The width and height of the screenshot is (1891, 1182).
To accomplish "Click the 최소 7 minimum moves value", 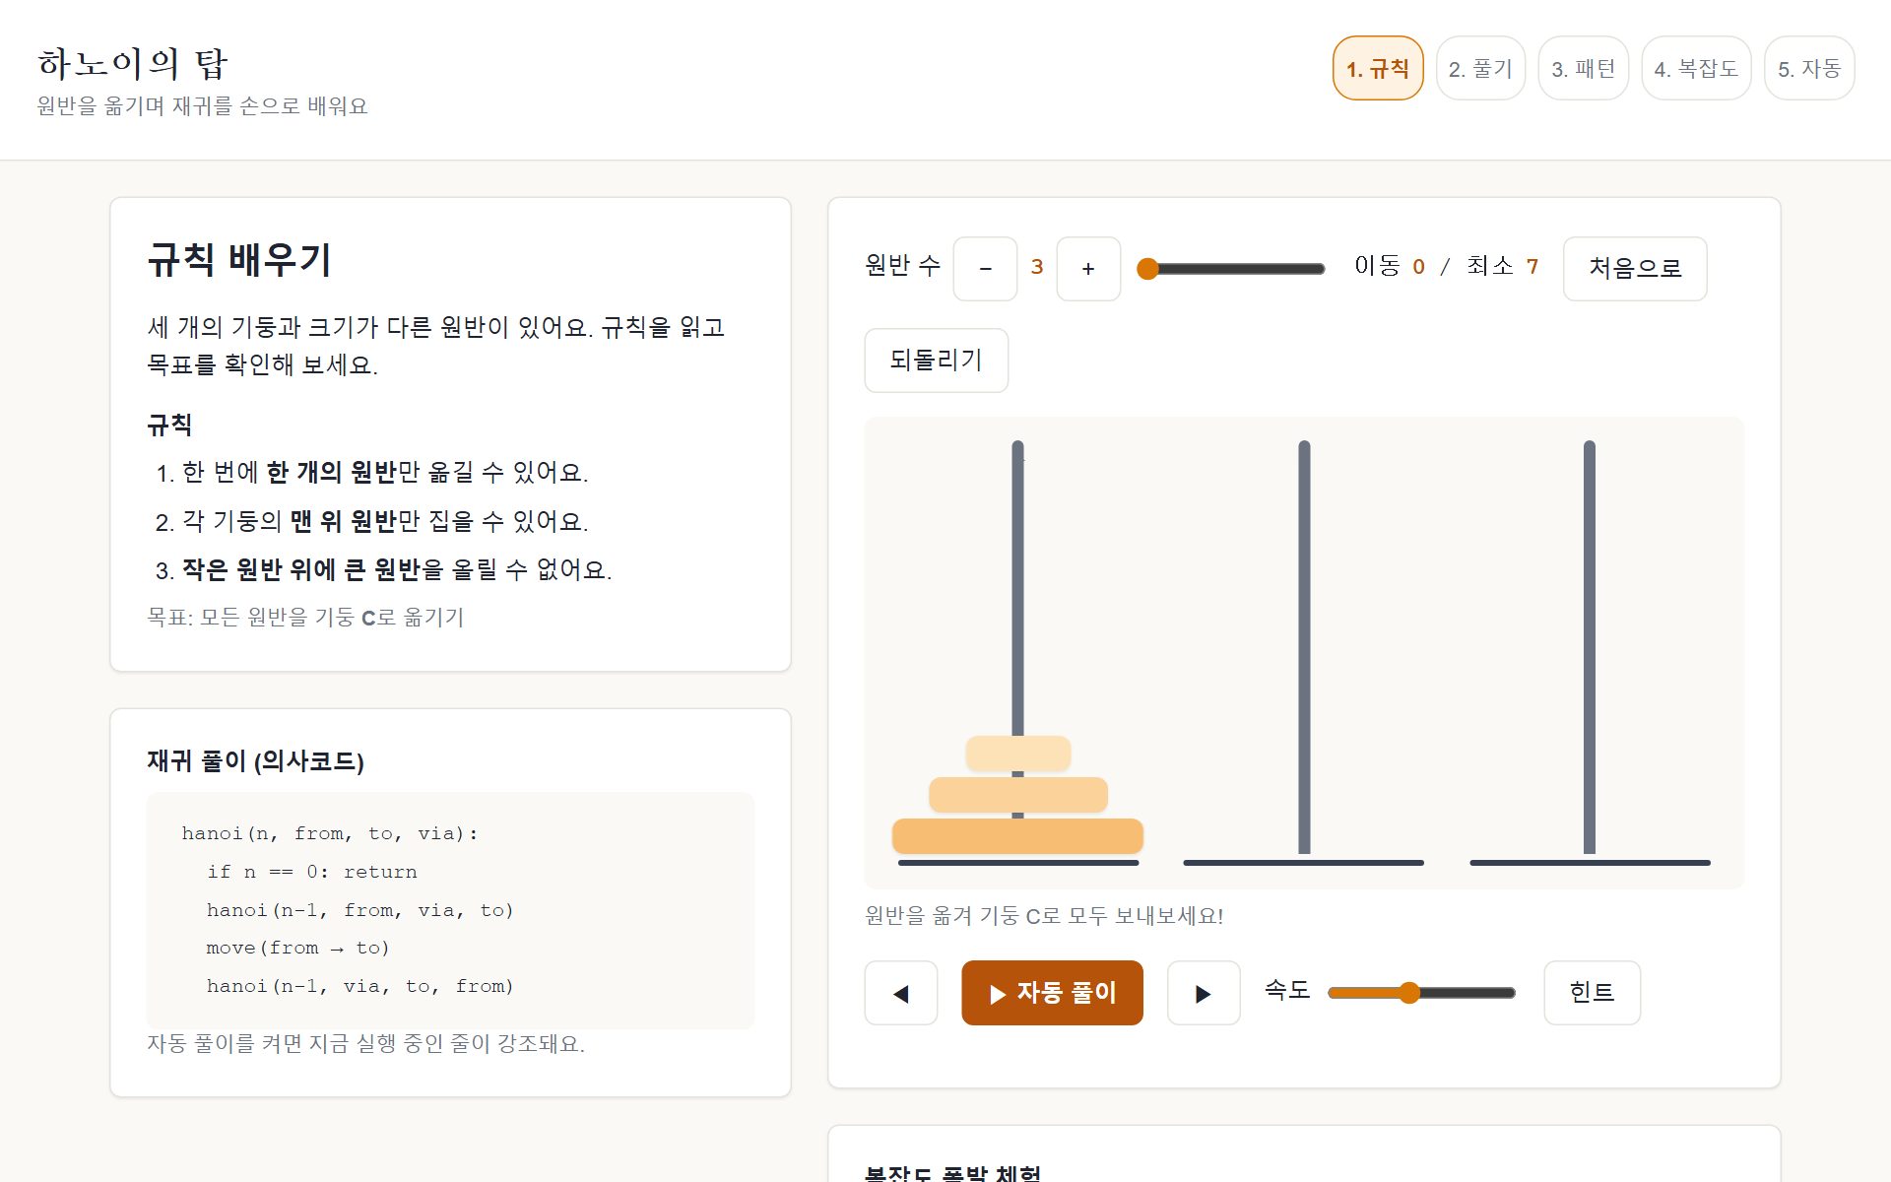I will click(1503, 266).
